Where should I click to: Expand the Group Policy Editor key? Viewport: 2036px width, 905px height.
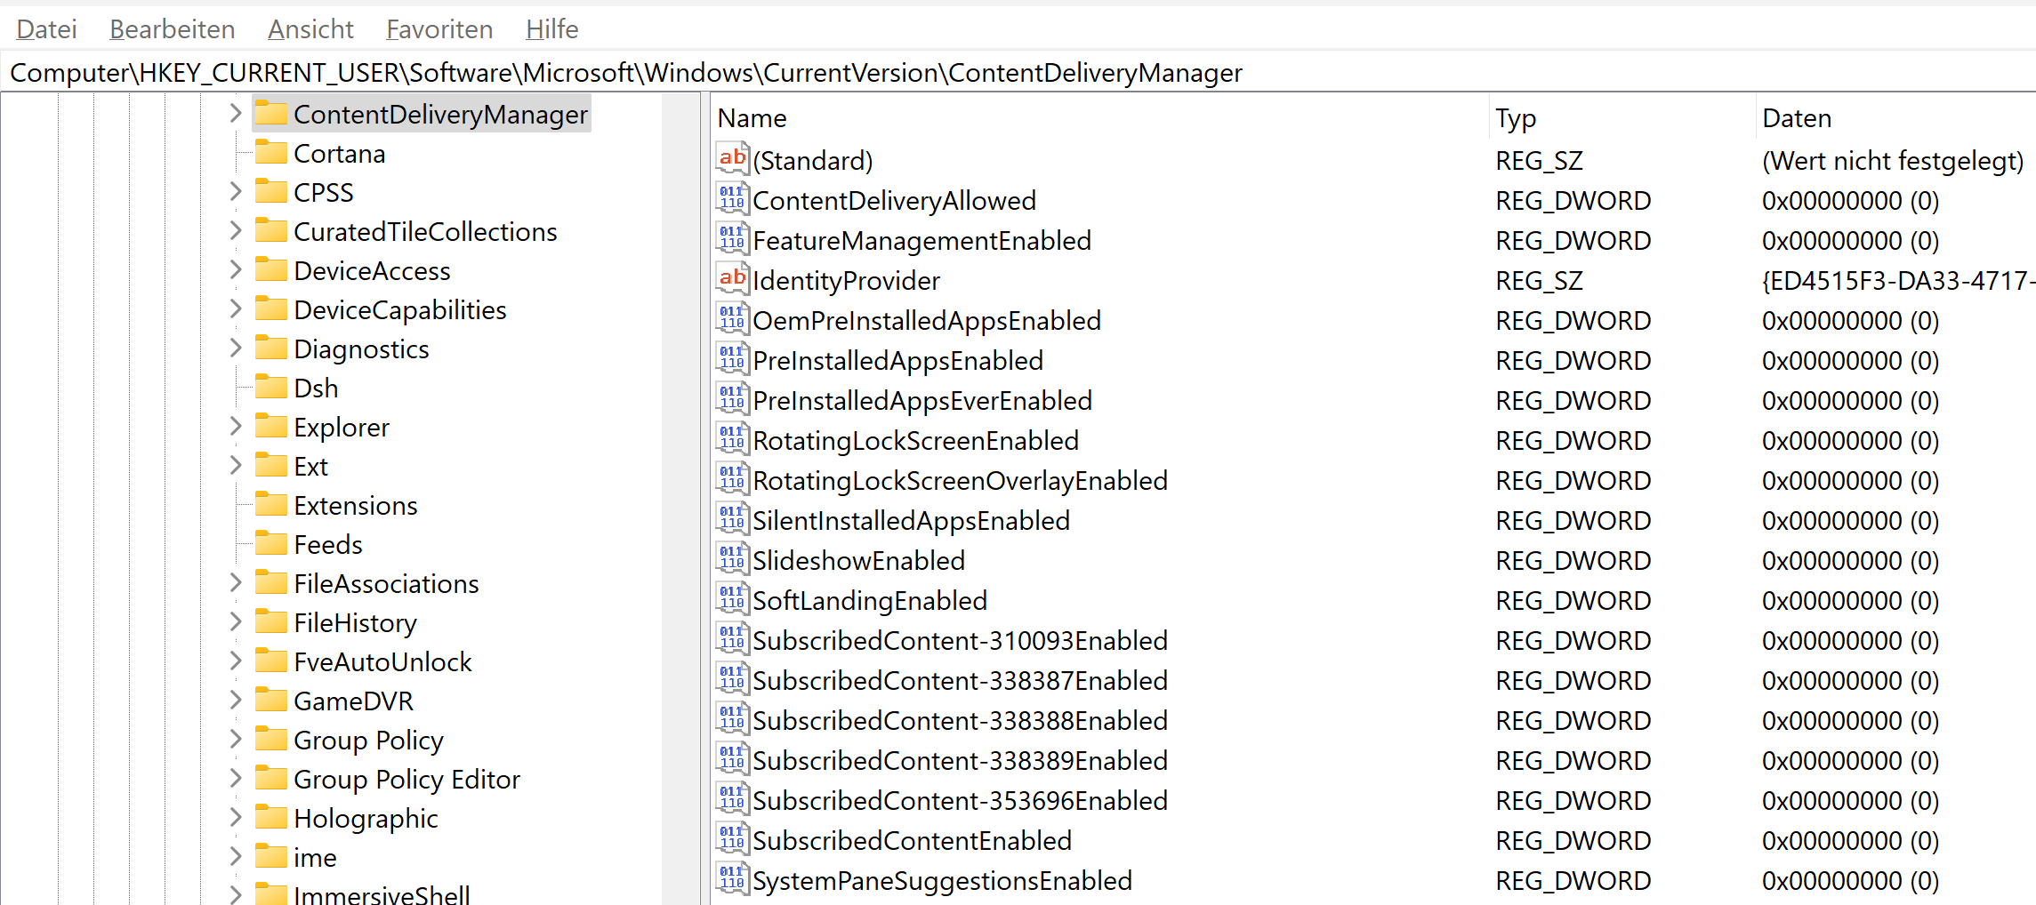tap(236, 778)
